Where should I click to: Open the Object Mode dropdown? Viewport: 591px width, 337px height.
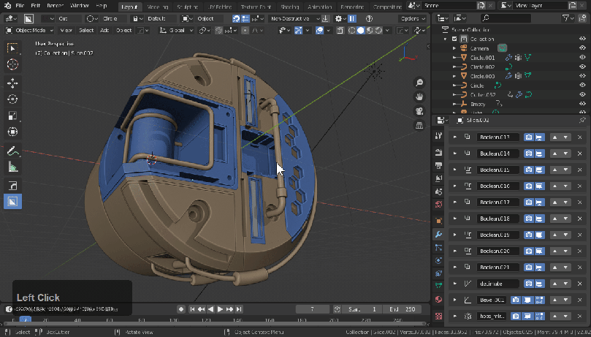(x=31, y=31)
